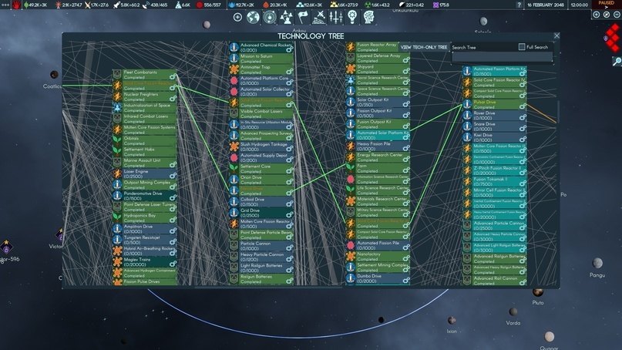Select Automated Supply Depot node

click(x=261, y=157)
